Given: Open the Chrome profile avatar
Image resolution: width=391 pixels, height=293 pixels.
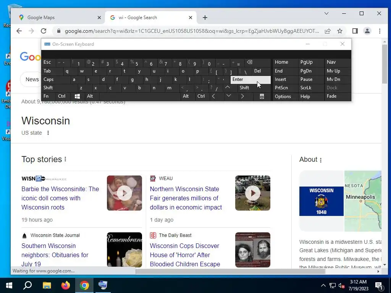Looking at the screenshot, I should [x=367, y=31].
